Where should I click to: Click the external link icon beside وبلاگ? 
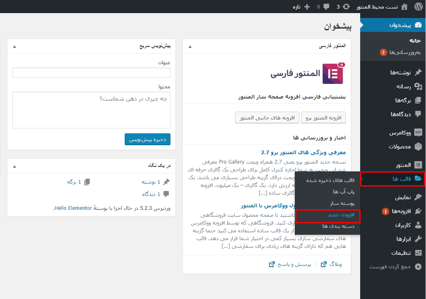pos(323,264)
